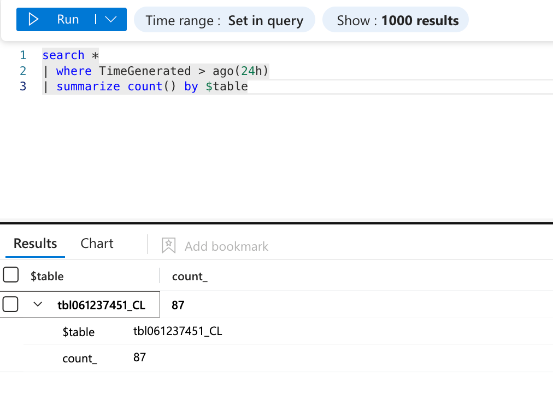Click line number 3 in the editor gutter
This screenshot has width=553, height=404.
[x=23, y=86]
